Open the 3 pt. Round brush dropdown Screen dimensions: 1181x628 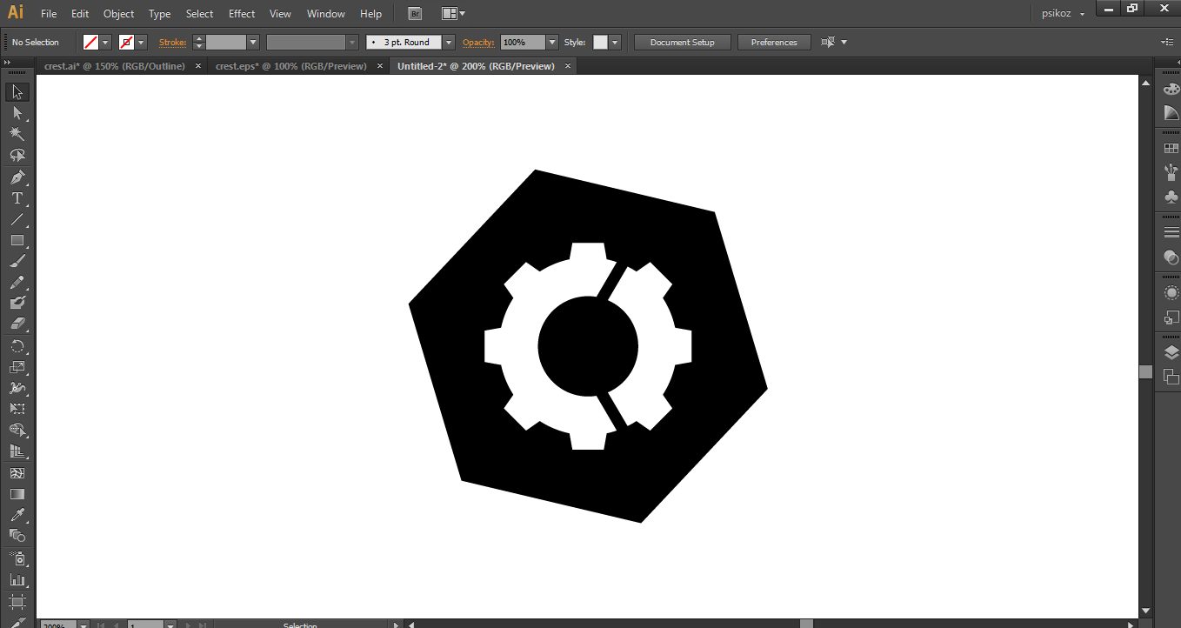click(x=449, y=42)
